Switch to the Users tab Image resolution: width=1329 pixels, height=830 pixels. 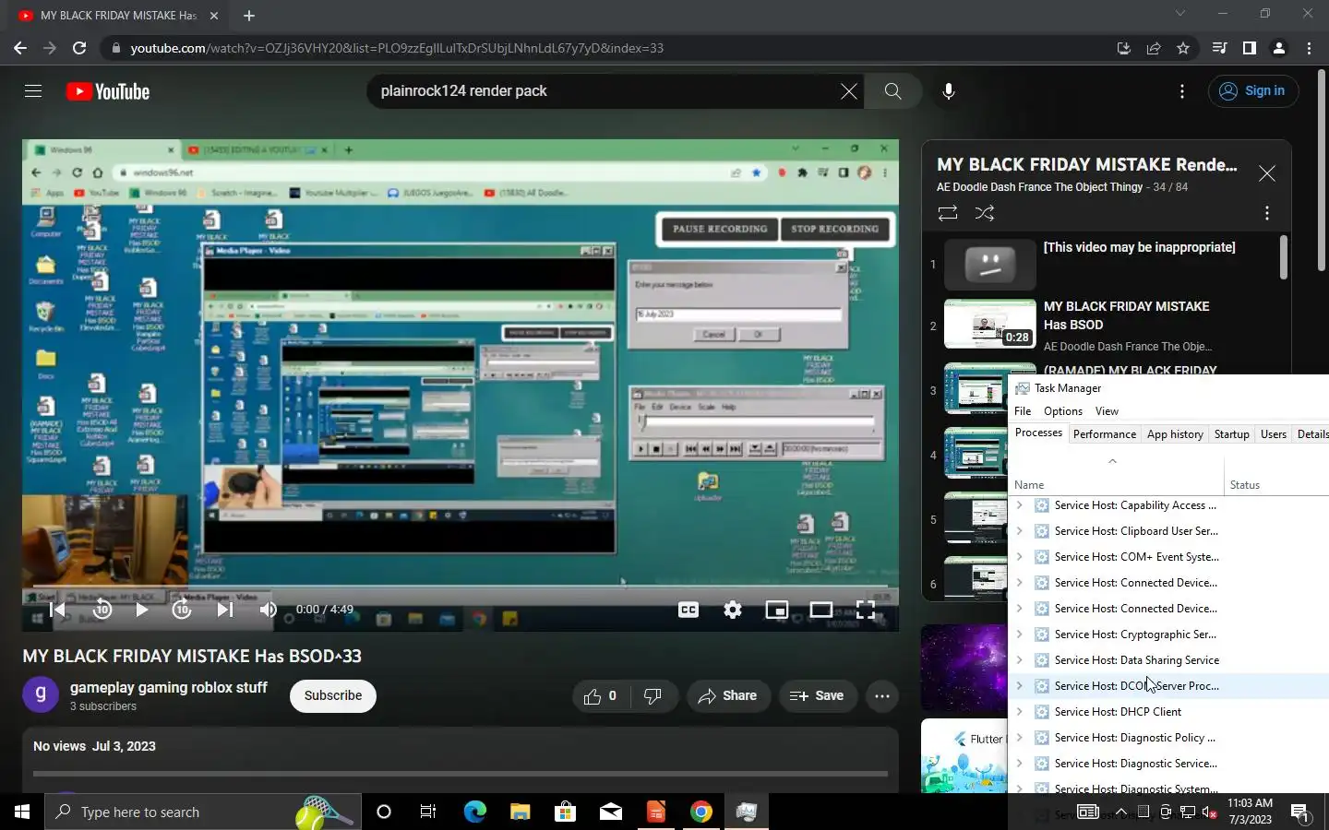(x=1274, y=434)
